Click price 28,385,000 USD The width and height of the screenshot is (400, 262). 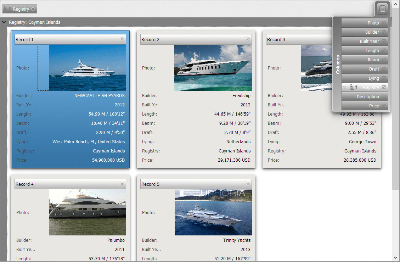tap(360, 160)
